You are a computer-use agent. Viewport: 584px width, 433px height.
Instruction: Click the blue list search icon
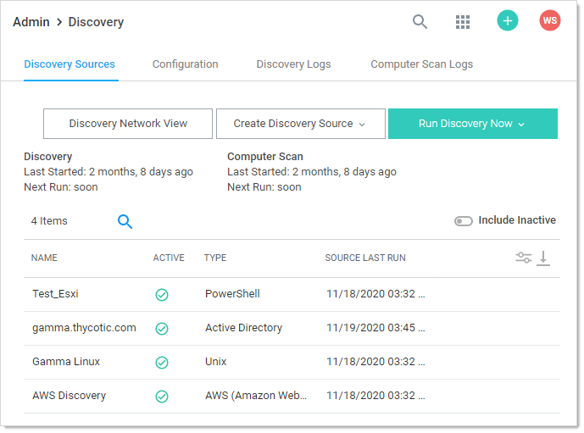click(125, 221)
